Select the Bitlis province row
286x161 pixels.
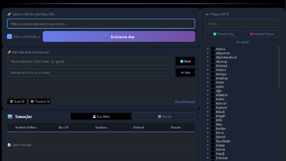point(219,120)
